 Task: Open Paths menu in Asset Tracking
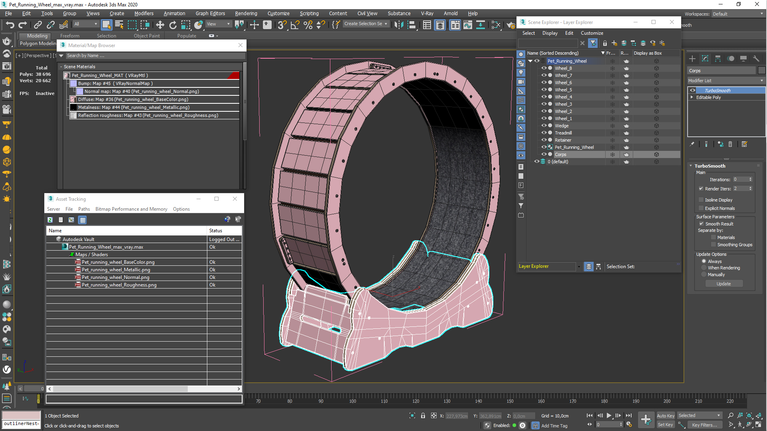(84, 209)
